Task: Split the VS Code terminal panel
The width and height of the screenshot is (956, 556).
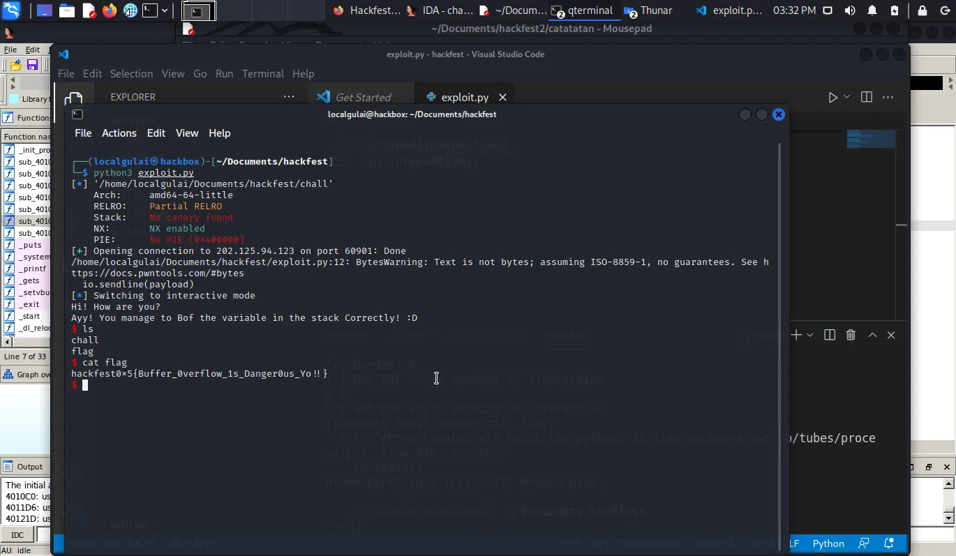Action: (829, 336)
